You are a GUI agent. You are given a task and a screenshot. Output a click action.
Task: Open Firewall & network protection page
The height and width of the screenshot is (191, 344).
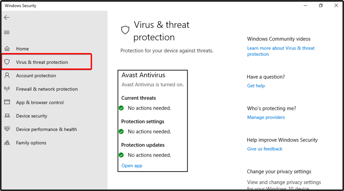pos(47,89)
